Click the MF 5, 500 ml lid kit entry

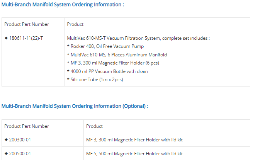[x=134, y=153]
